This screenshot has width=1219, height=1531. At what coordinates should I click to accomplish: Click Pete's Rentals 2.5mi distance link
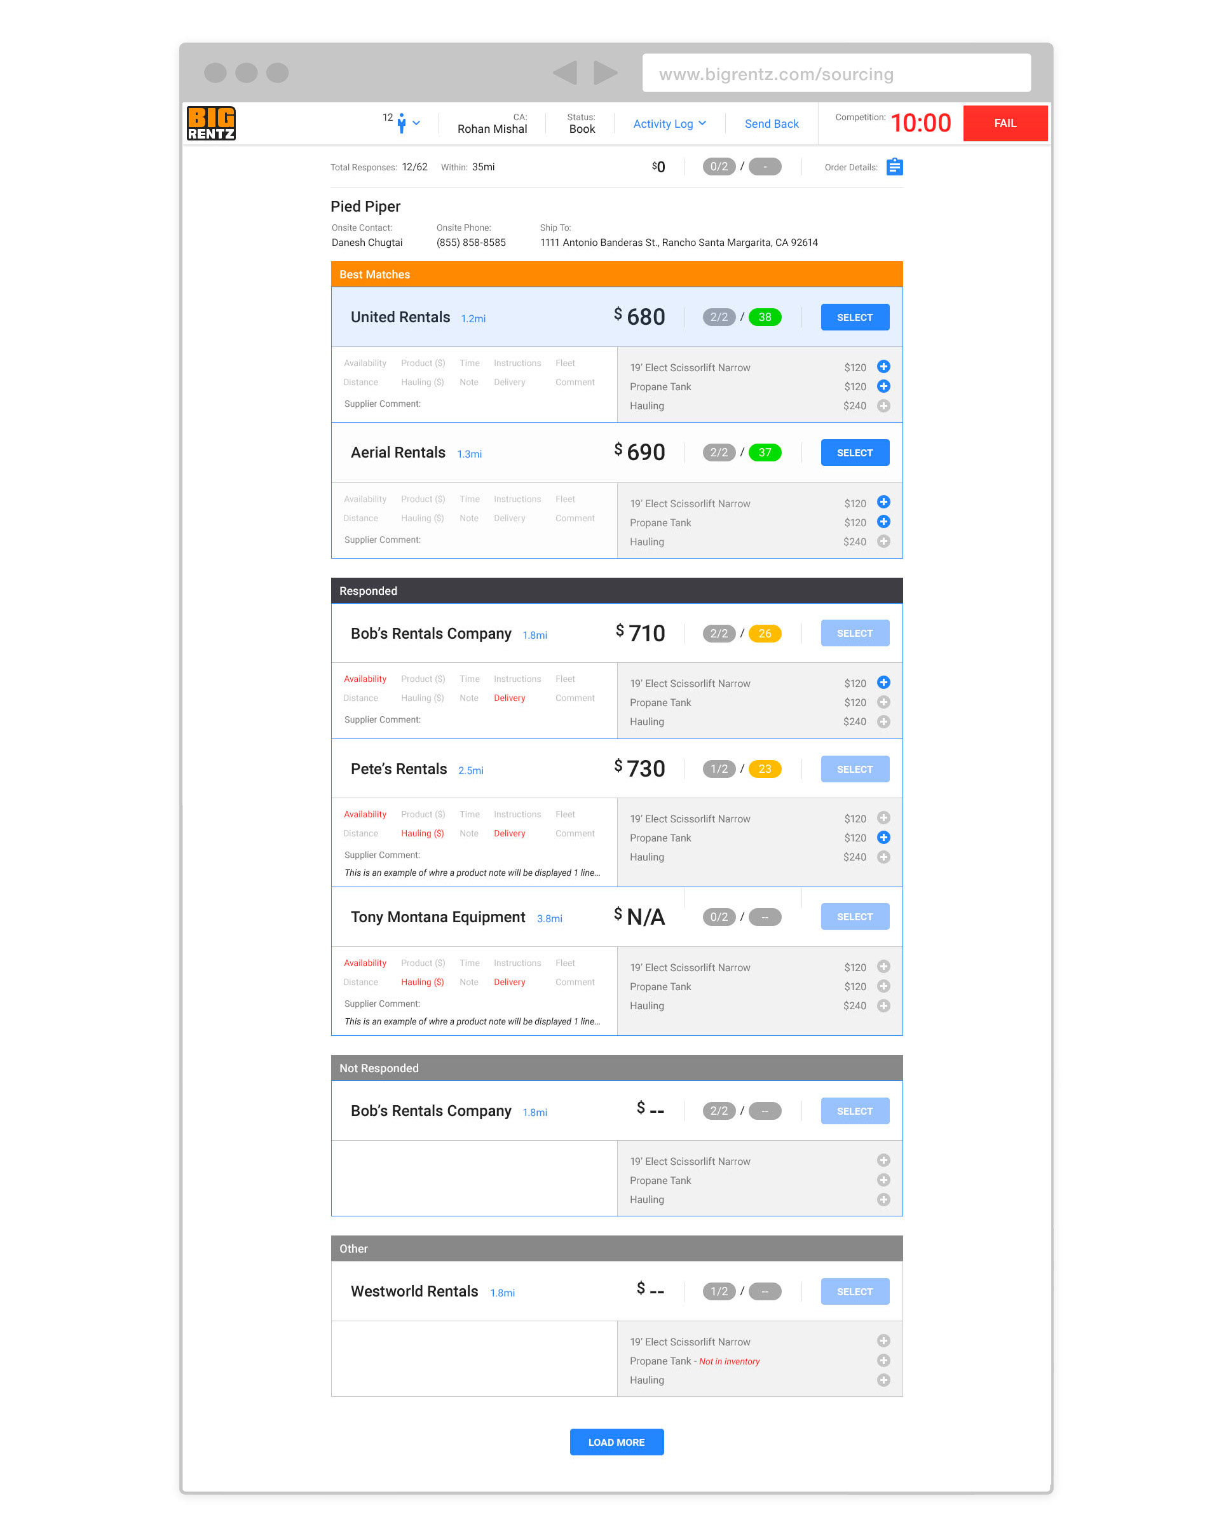pyautogui.click(x=471, y=771)
